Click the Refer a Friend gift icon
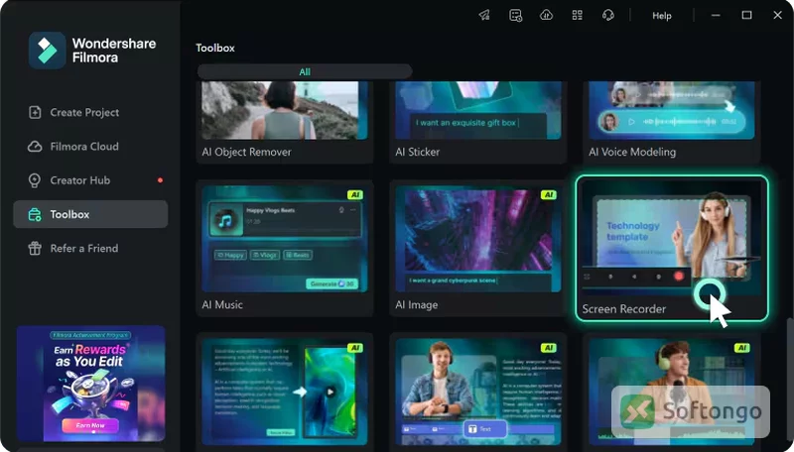Screen dimensions: 794x452 pos(35,248)
